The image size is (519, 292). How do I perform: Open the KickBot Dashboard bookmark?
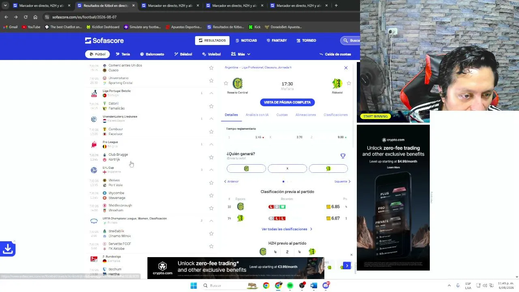pos(103,27)
